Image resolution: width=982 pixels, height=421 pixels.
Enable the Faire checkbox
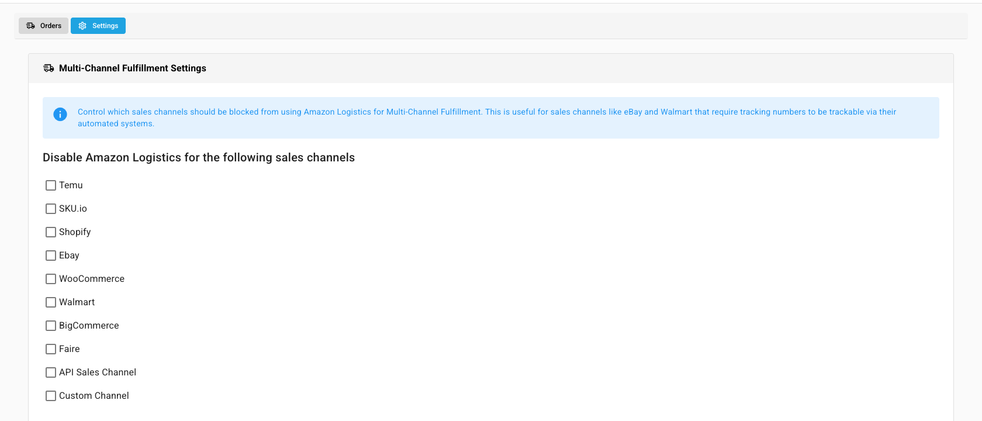pyautogui.click(x=51, y=349)
